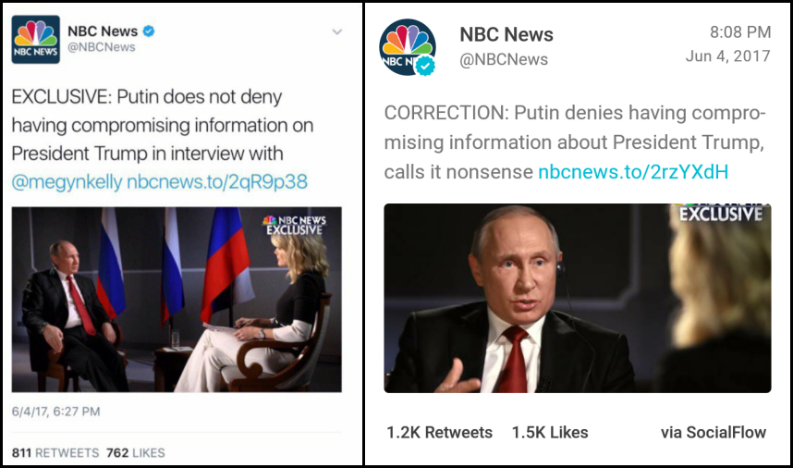Click verified checkmark on right tweet avatar
Screen dimensions: 793x468
pos(425,67)
